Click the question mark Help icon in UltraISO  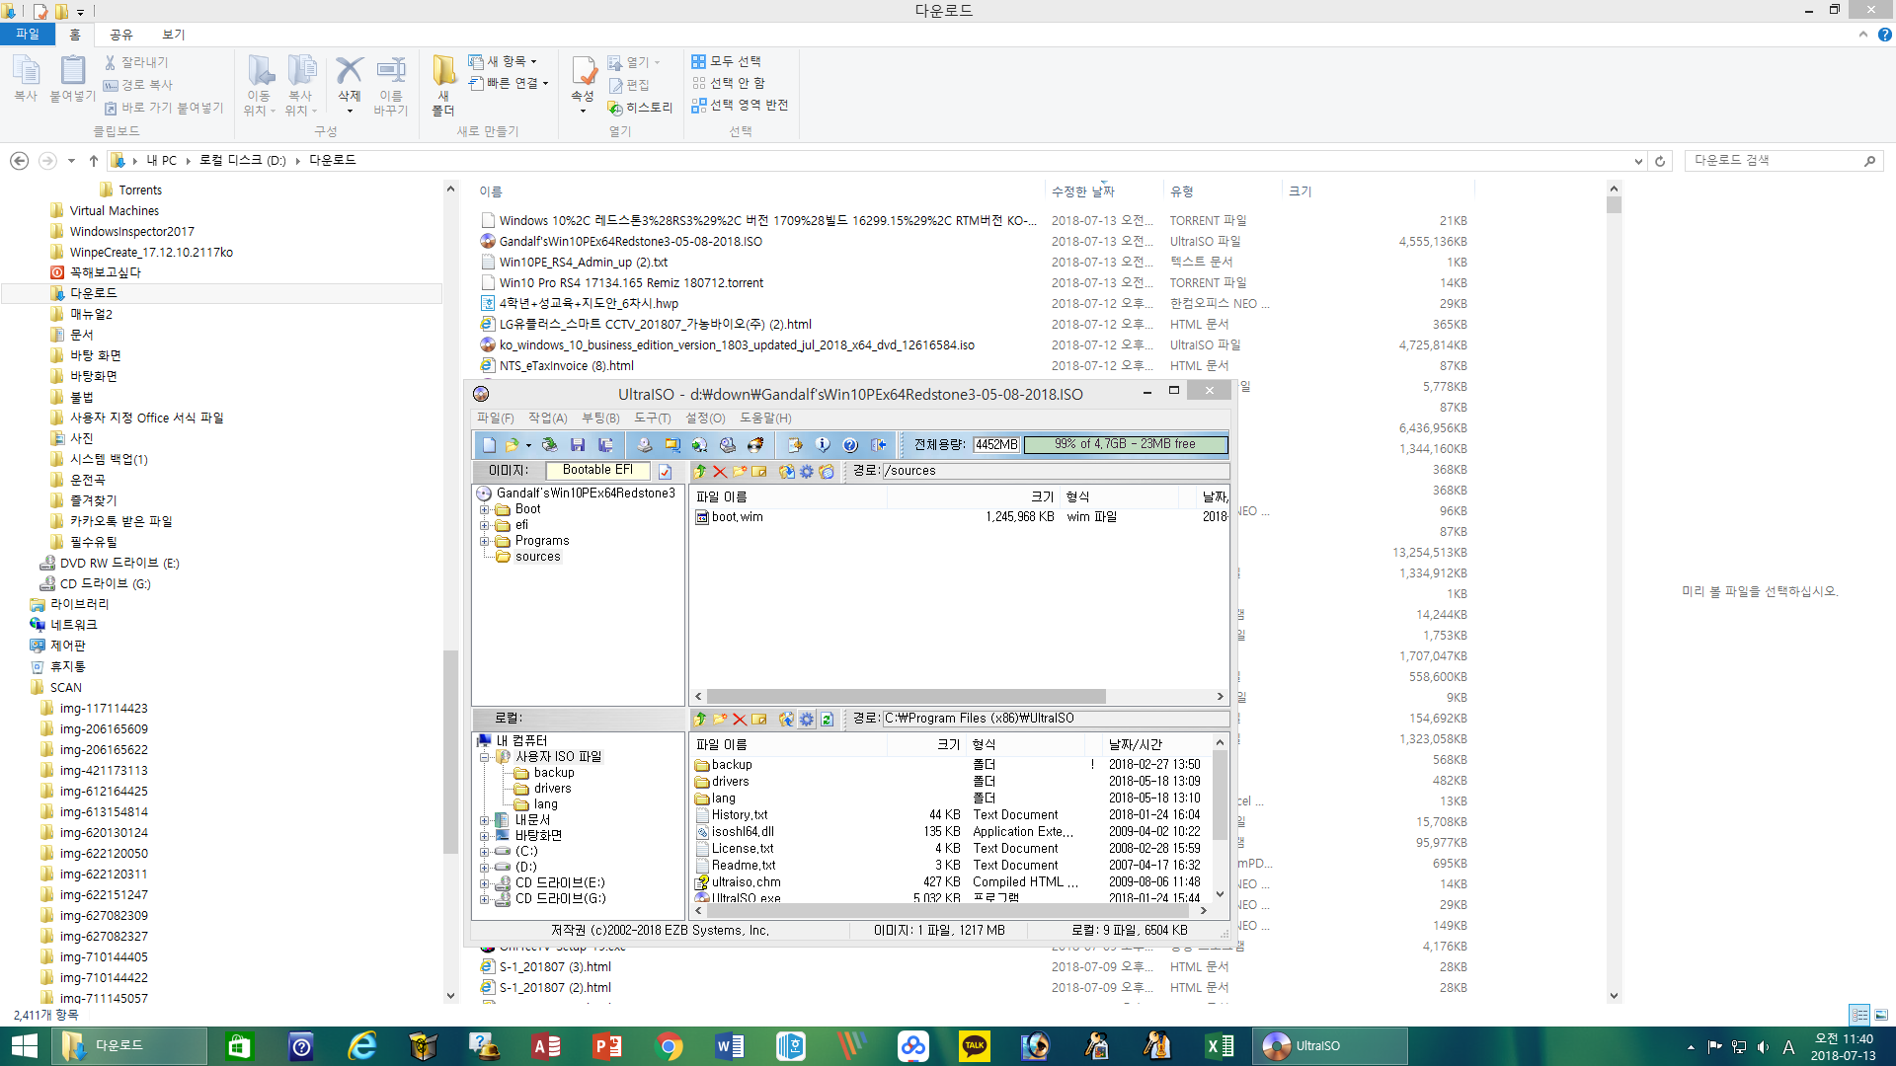coord(850,445)
